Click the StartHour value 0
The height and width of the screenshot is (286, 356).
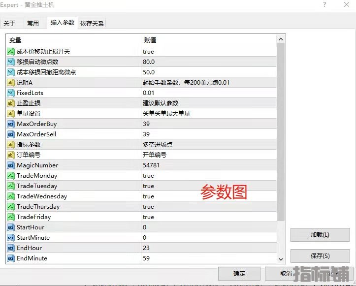pos(145,227)
